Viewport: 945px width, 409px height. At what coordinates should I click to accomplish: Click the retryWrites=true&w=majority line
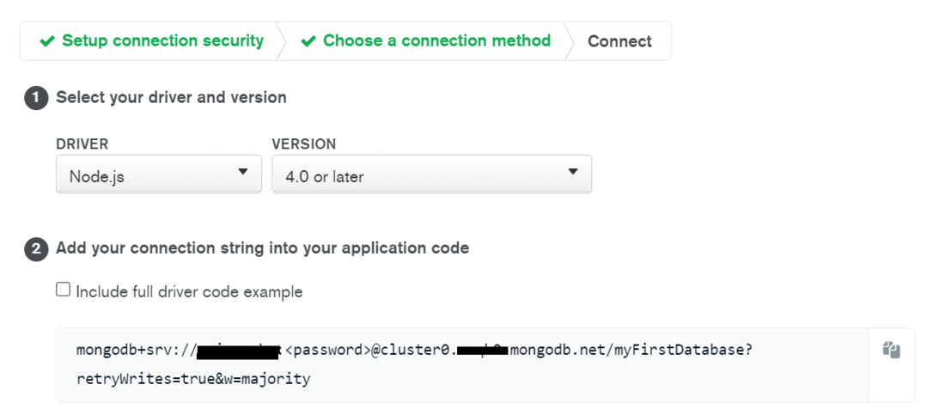(x=193, y=378)
